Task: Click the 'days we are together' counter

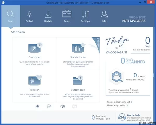Action: (142, 44)
